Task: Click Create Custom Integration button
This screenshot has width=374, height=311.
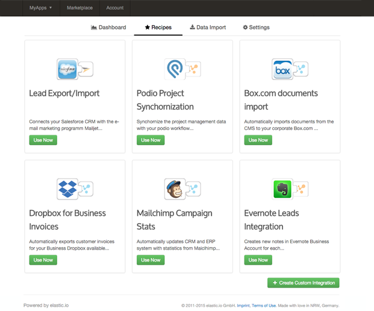Action: point(304,283)
